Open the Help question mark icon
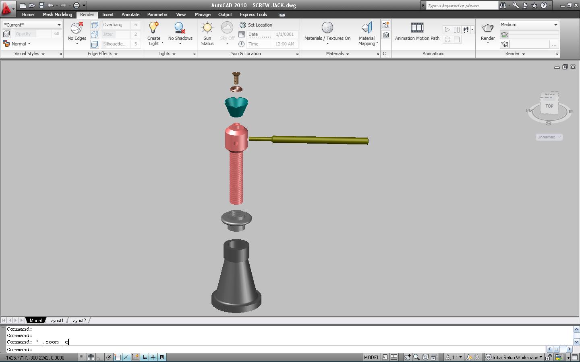This screenshot has width=580, height=362. (544, 5)
